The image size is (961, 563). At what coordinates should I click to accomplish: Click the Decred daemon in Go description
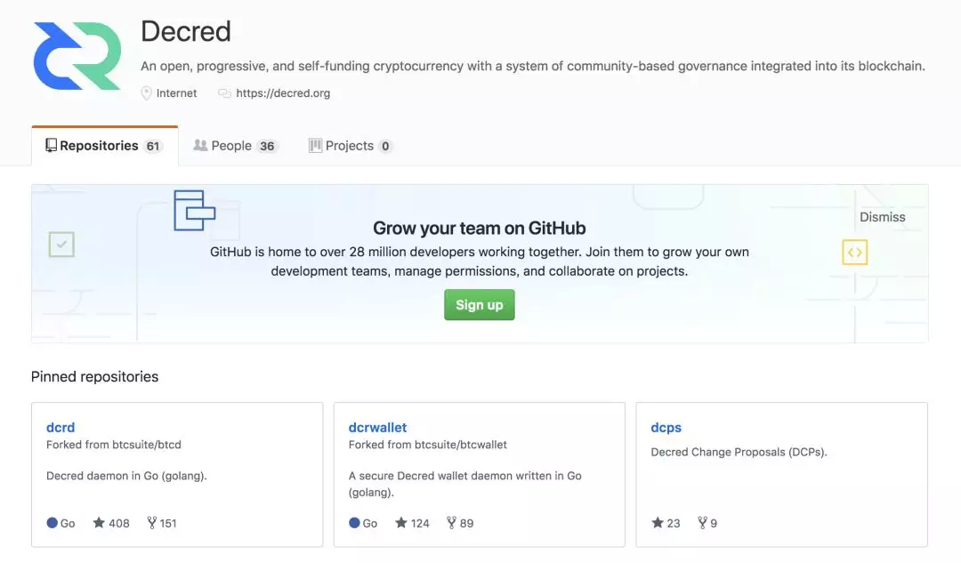click(x=126, y=476)
